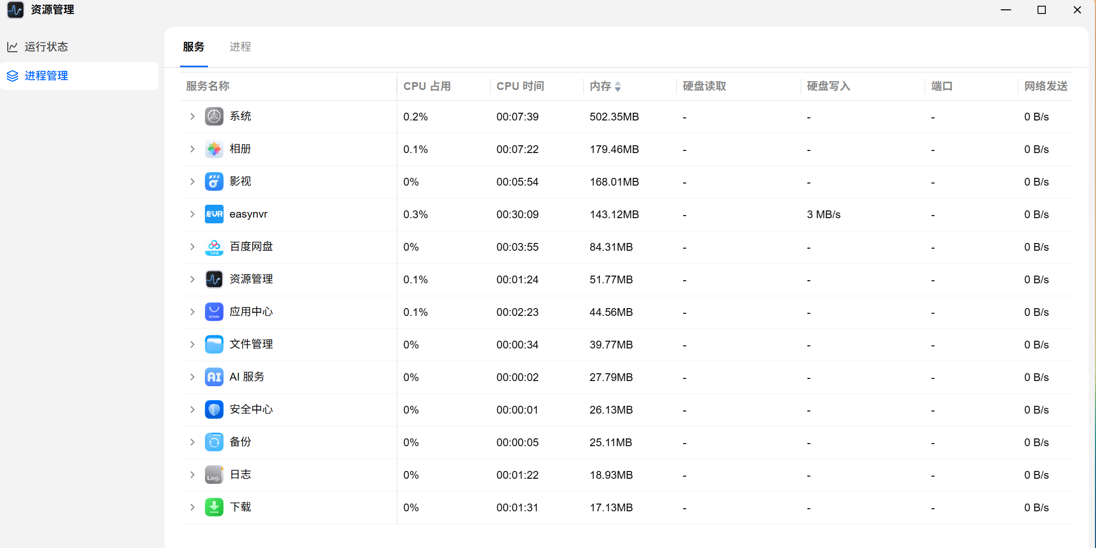This screenshot has width=1096, height=548.
Task: Click the 影视 video app icon
Action: click(x=214, y=181)
